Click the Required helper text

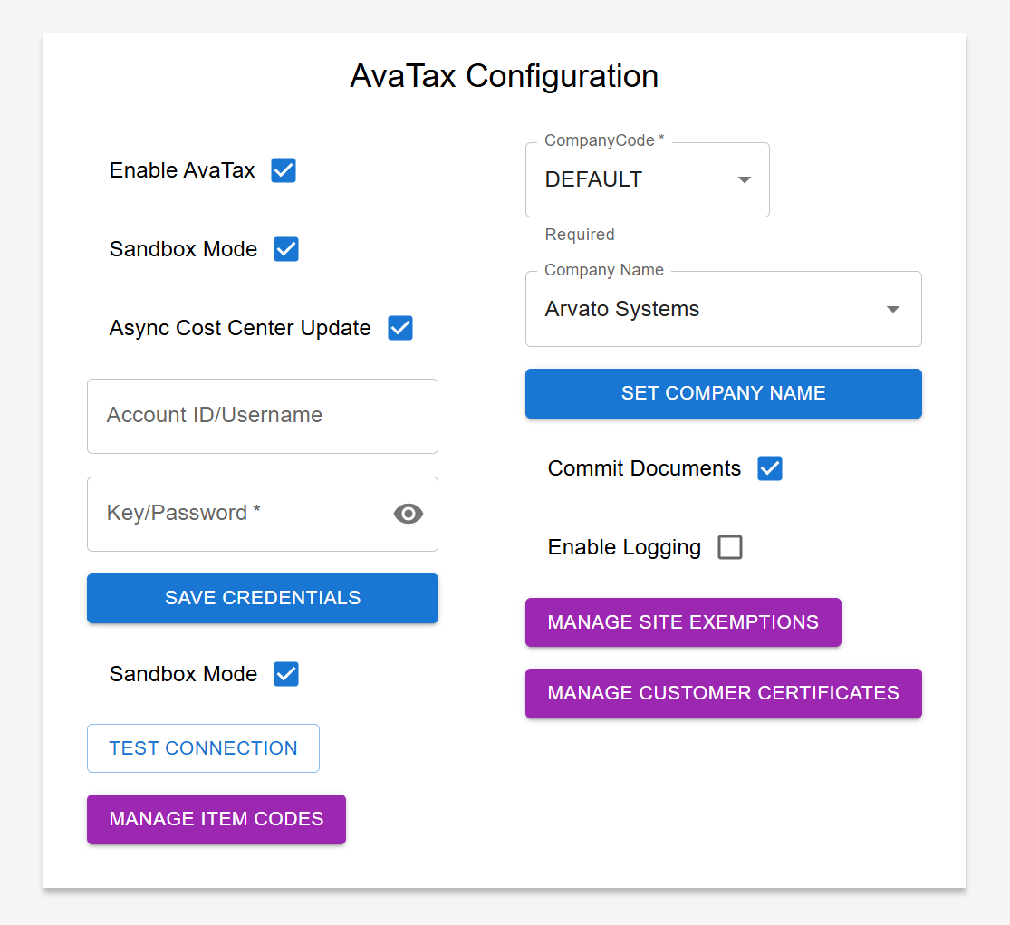(580, 235)
